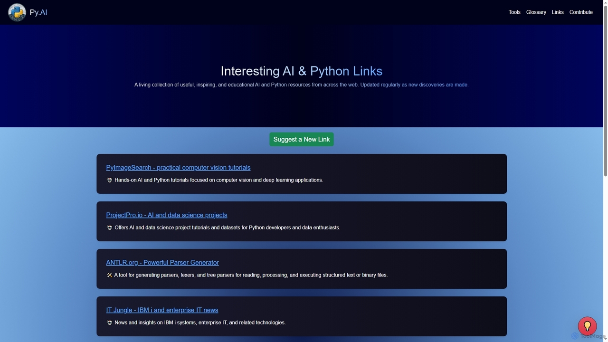
Task: Click the nerd emoji beside the IT Jungle description
Action: 110,323
